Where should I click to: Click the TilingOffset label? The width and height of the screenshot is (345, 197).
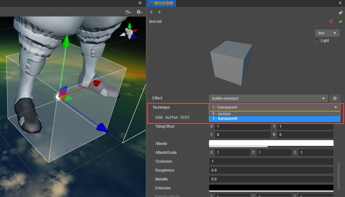coord(165,126)
